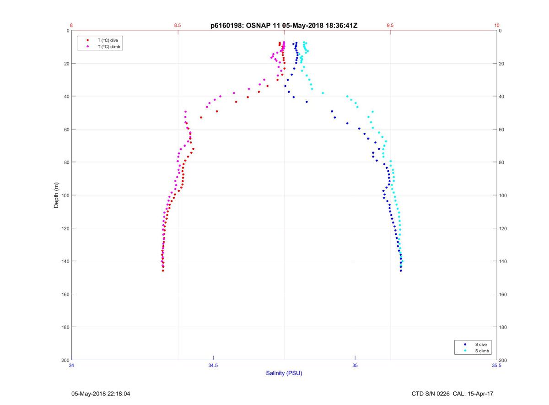This screenshot has height=405, width=549.
Task: Click the deepest red temperature dive point
Action: pyautogui.click(x=163, y=270)
